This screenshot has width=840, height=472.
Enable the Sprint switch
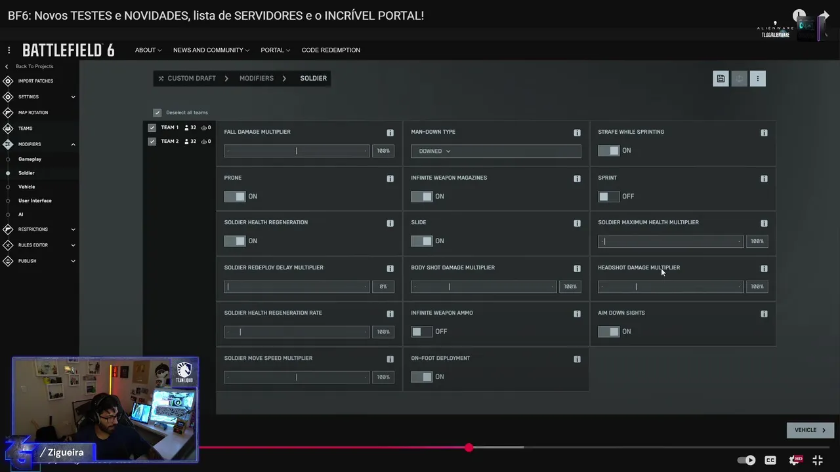coord(608,196)
